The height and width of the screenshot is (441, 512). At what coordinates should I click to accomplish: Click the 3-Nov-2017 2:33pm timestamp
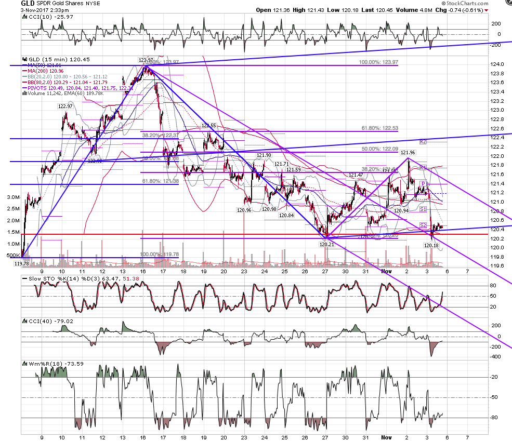click(45, 10)
